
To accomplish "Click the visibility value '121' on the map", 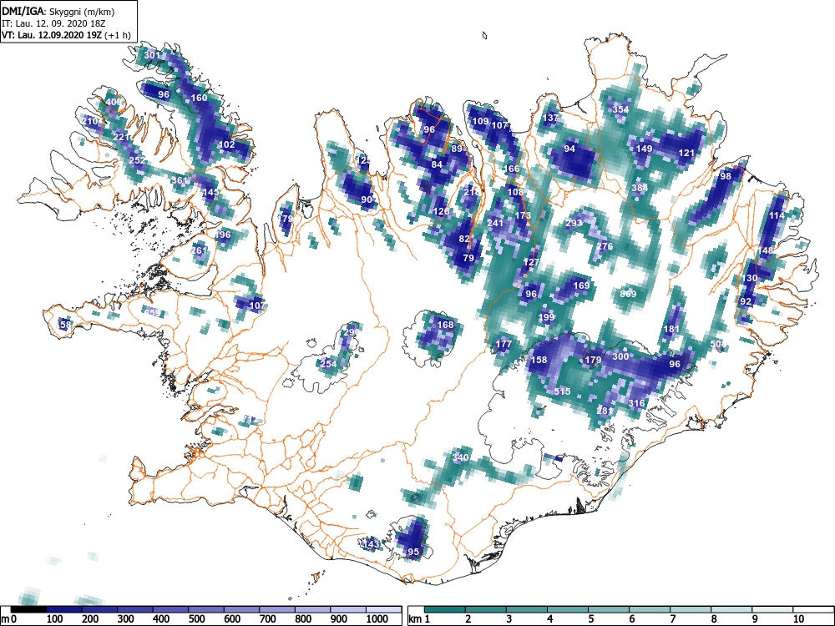I will 687,154.
